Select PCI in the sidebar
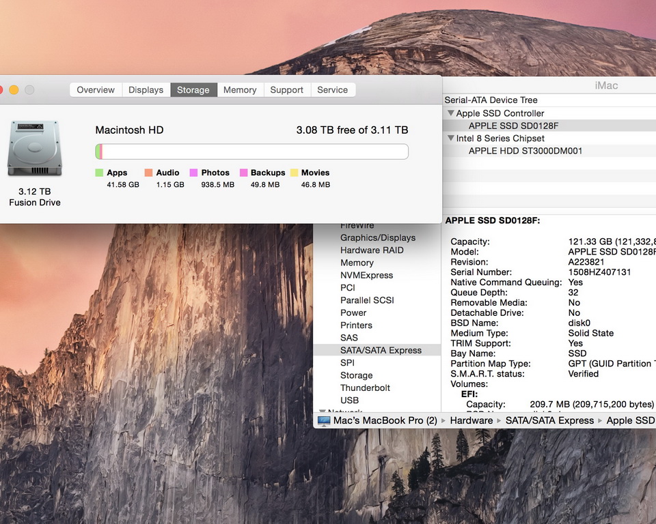 point(348,288)
